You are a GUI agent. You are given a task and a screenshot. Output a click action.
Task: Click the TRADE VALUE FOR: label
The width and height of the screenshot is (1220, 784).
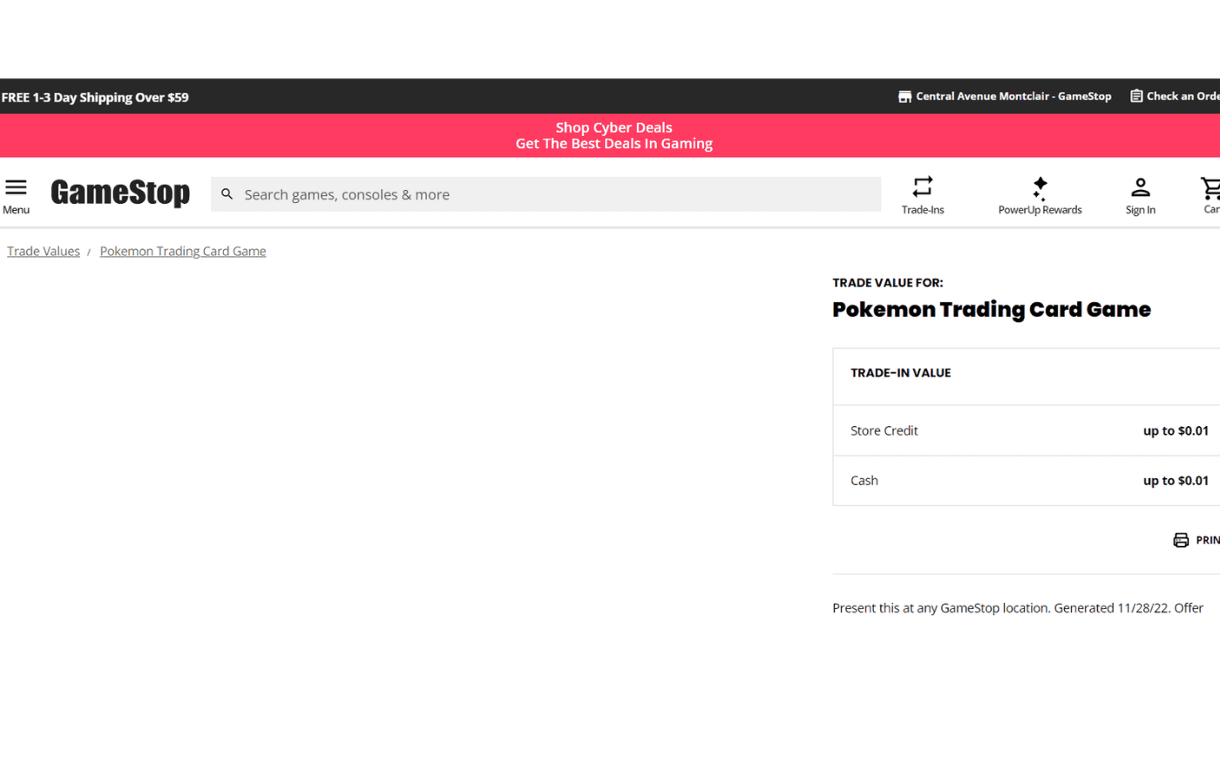887,283
